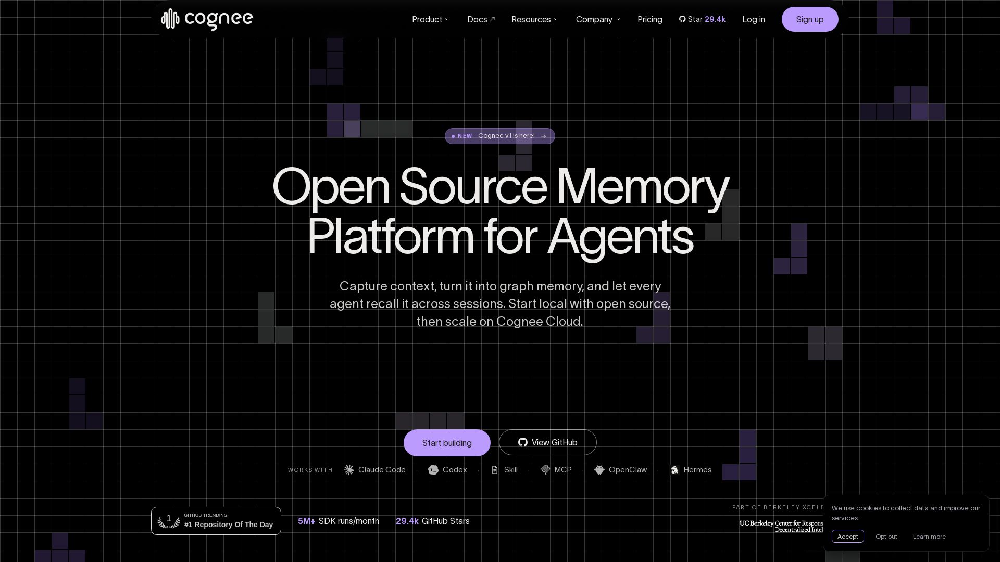Click the UC Berkeley Center logo
This screenshot has width=1000, height=562.
pos(781,526)
